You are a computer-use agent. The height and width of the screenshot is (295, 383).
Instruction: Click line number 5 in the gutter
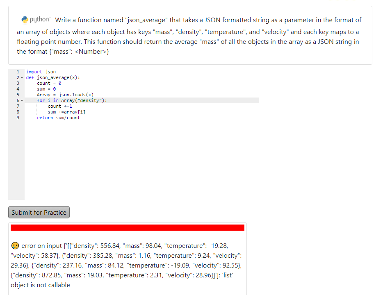18,95
